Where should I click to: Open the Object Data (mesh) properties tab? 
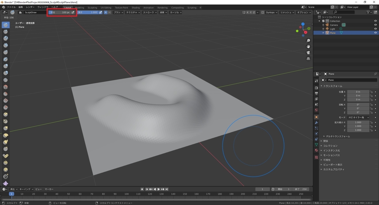point(316,145)
